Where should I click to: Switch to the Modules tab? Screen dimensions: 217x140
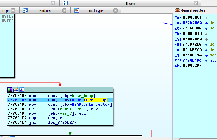[x=45, y=11]
